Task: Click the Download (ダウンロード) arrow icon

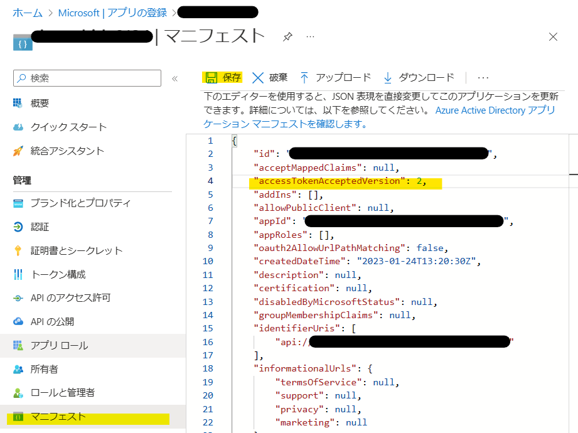Action: coord(388,78)
